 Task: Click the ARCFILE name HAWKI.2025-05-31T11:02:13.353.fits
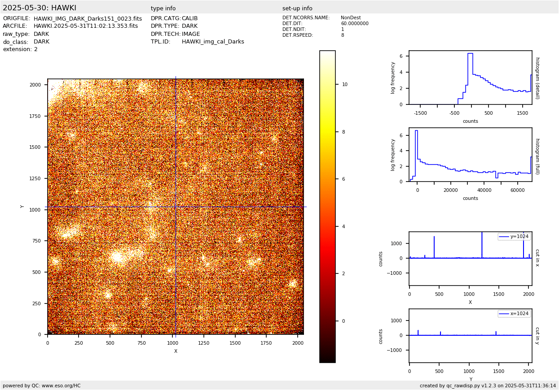86,26
